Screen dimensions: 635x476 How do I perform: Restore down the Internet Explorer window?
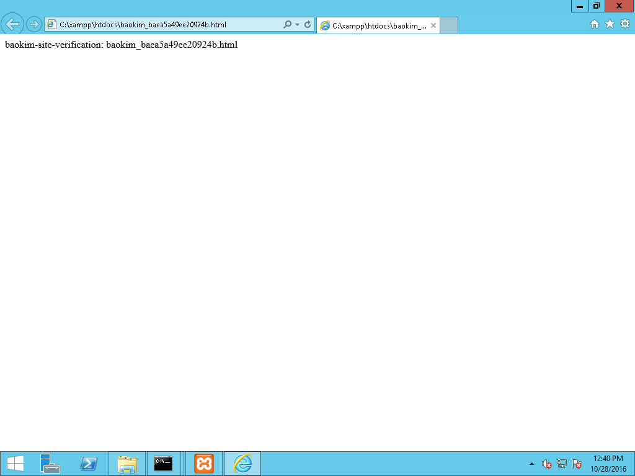coord(596,6)
